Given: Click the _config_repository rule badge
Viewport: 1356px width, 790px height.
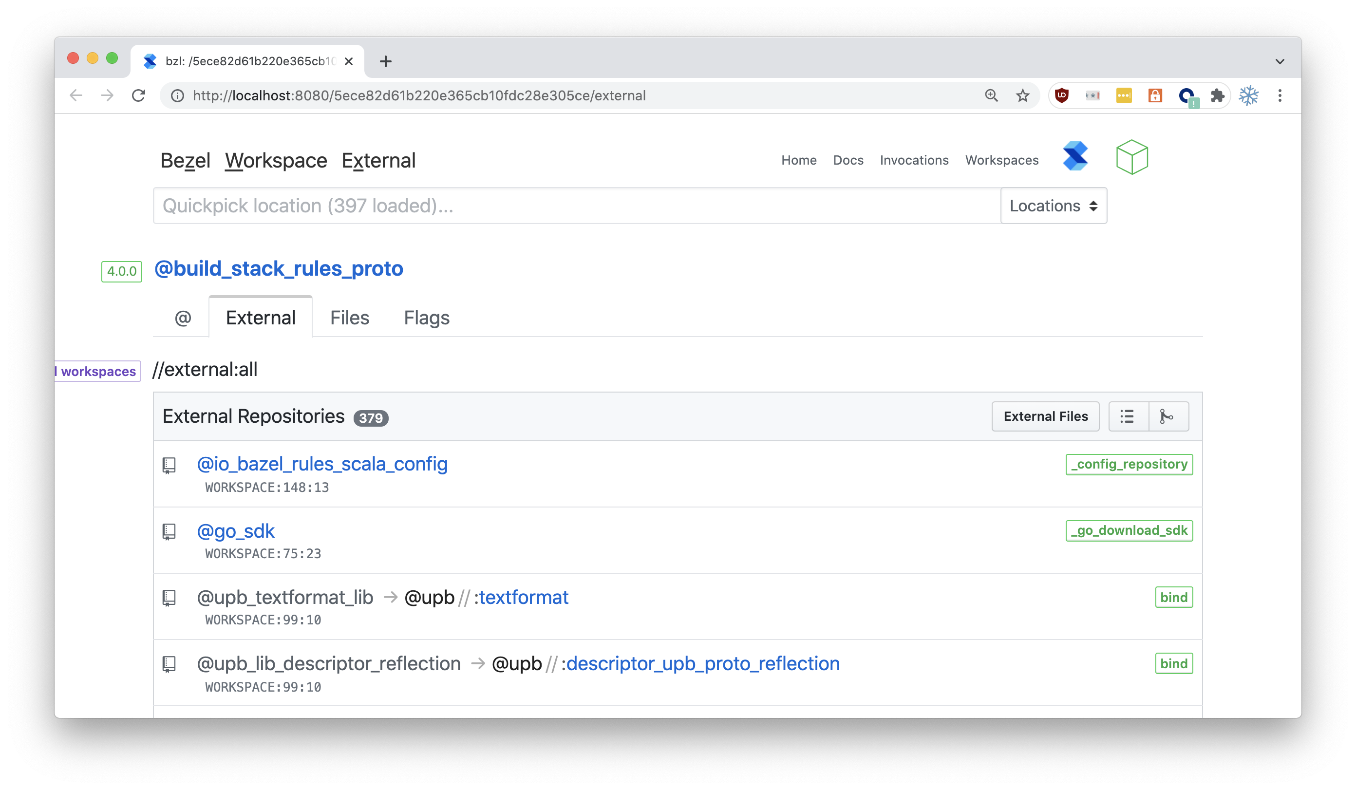Looking at the screenshot, I should [1129, 464].
